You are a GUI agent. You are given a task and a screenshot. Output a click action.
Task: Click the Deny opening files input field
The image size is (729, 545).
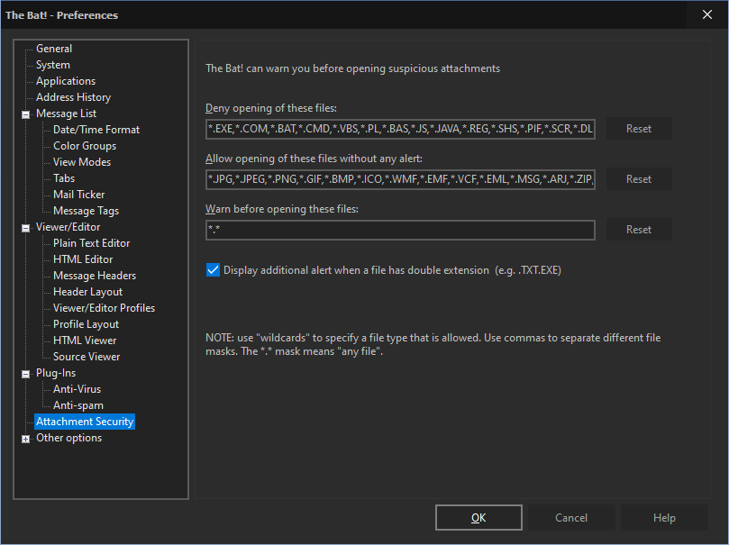(400, 129)
